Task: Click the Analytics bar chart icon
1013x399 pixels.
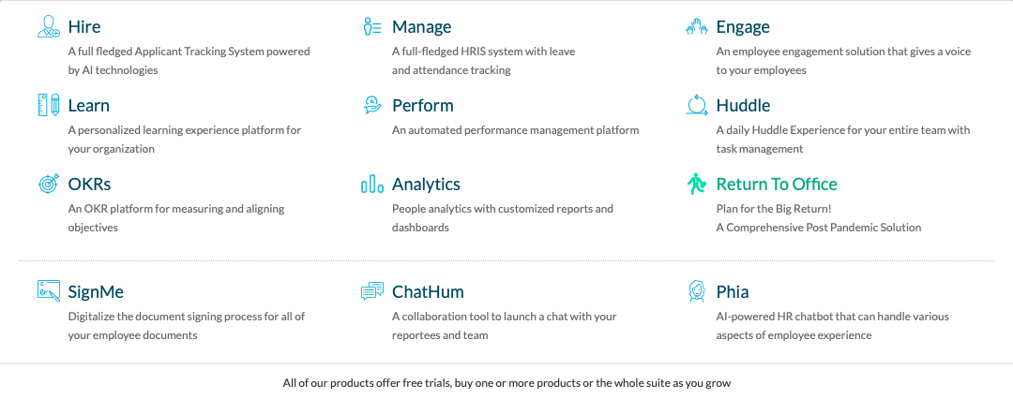Action: coord(372,184)
